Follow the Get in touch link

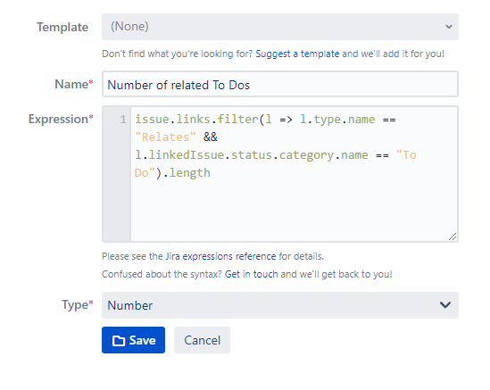[252, 274]
